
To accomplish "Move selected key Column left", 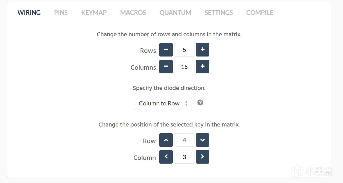I will [166, 157].
